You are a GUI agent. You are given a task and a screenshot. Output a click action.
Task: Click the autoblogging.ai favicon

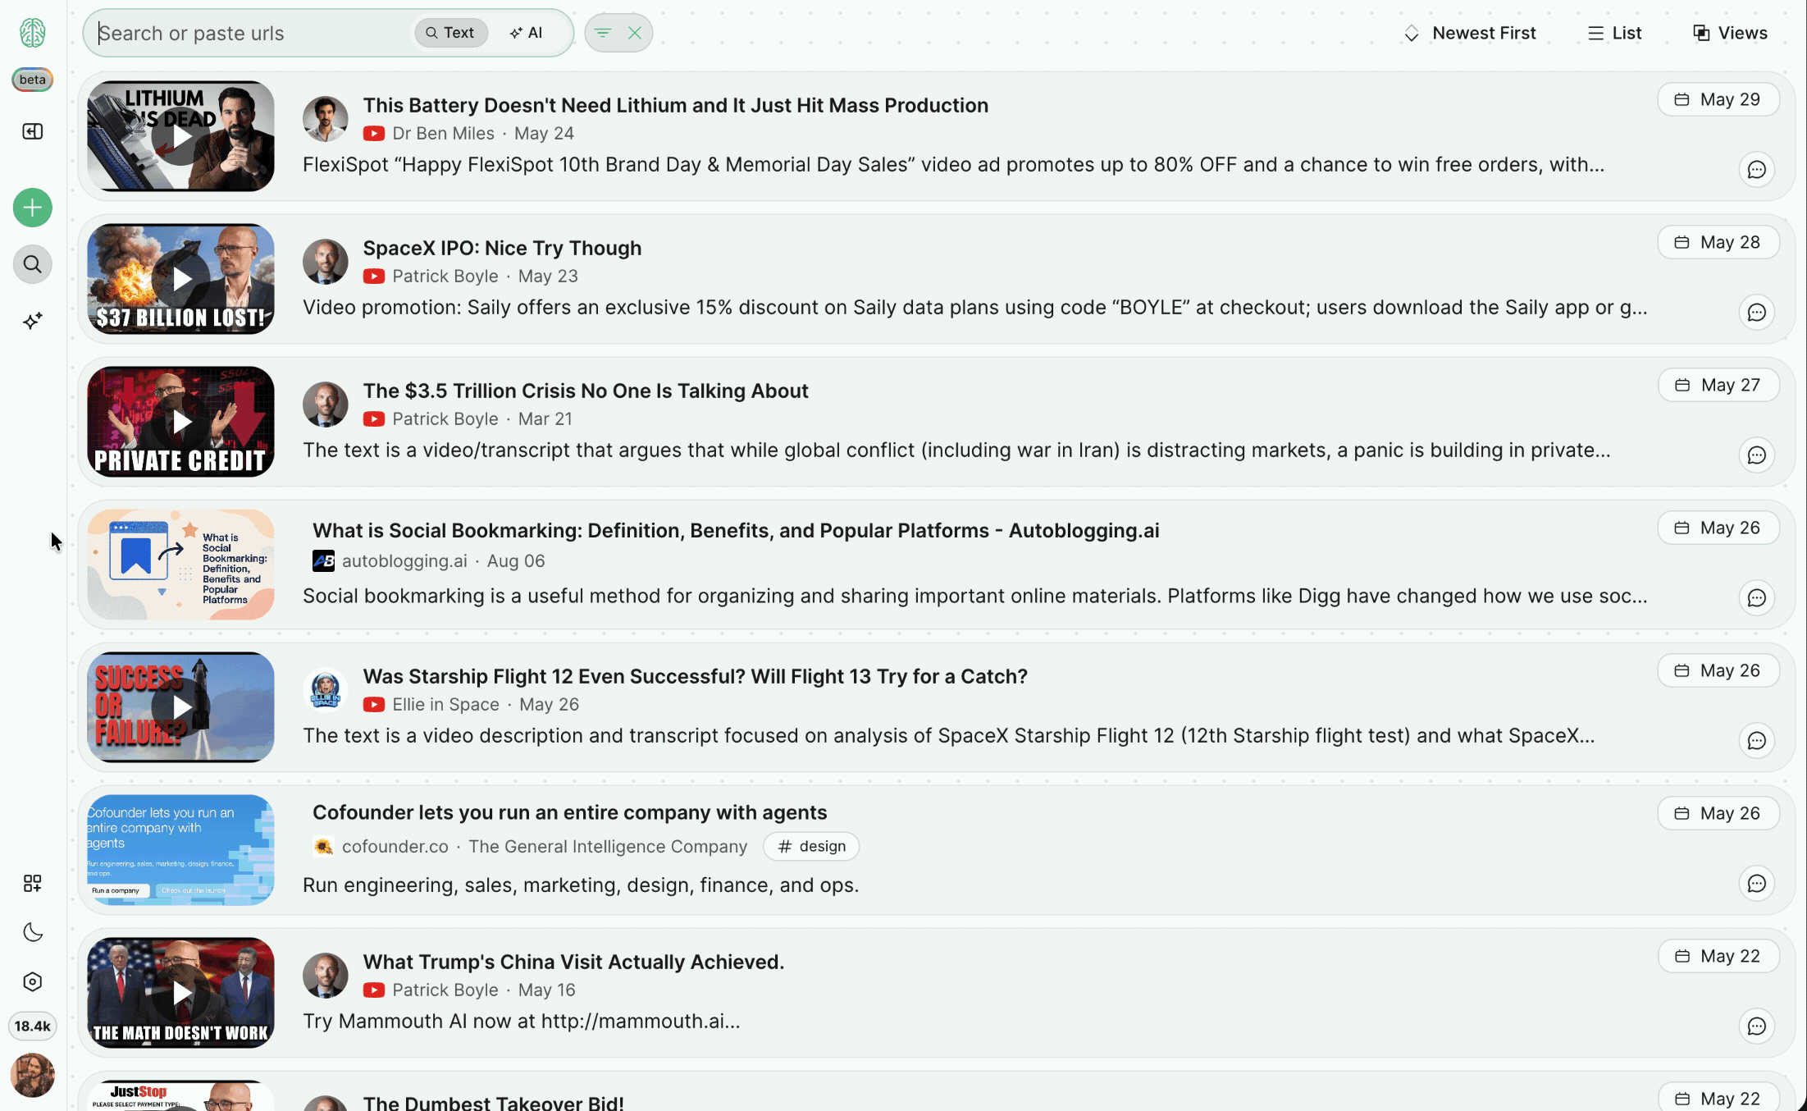324,561
